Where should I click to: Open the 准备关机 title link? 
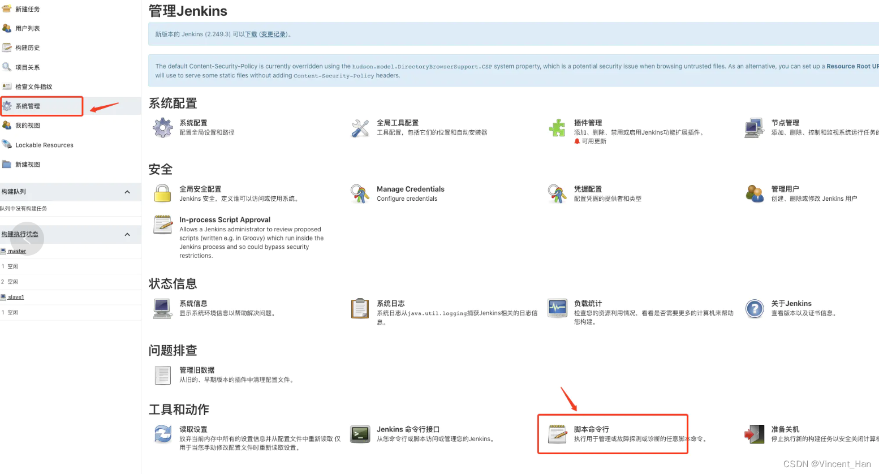(785, 429)
